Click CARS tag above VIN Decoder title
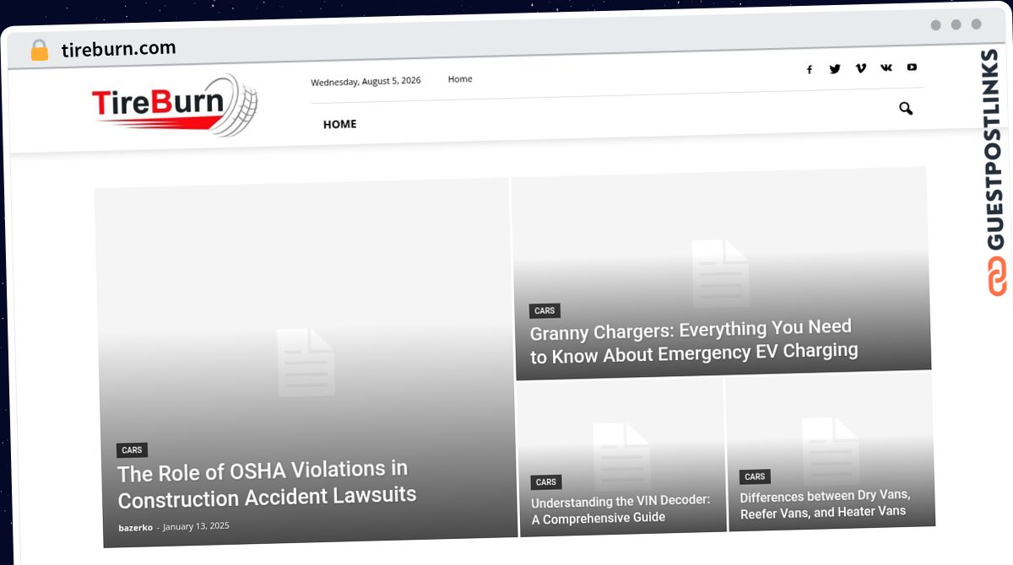This screenshot has height=565, width=1013. (x=546, y=482)
